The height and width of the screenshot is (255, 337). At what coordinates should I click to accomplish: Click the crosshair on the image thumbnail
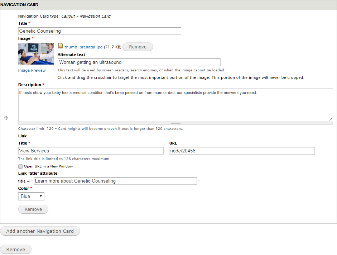pos(36,53)
